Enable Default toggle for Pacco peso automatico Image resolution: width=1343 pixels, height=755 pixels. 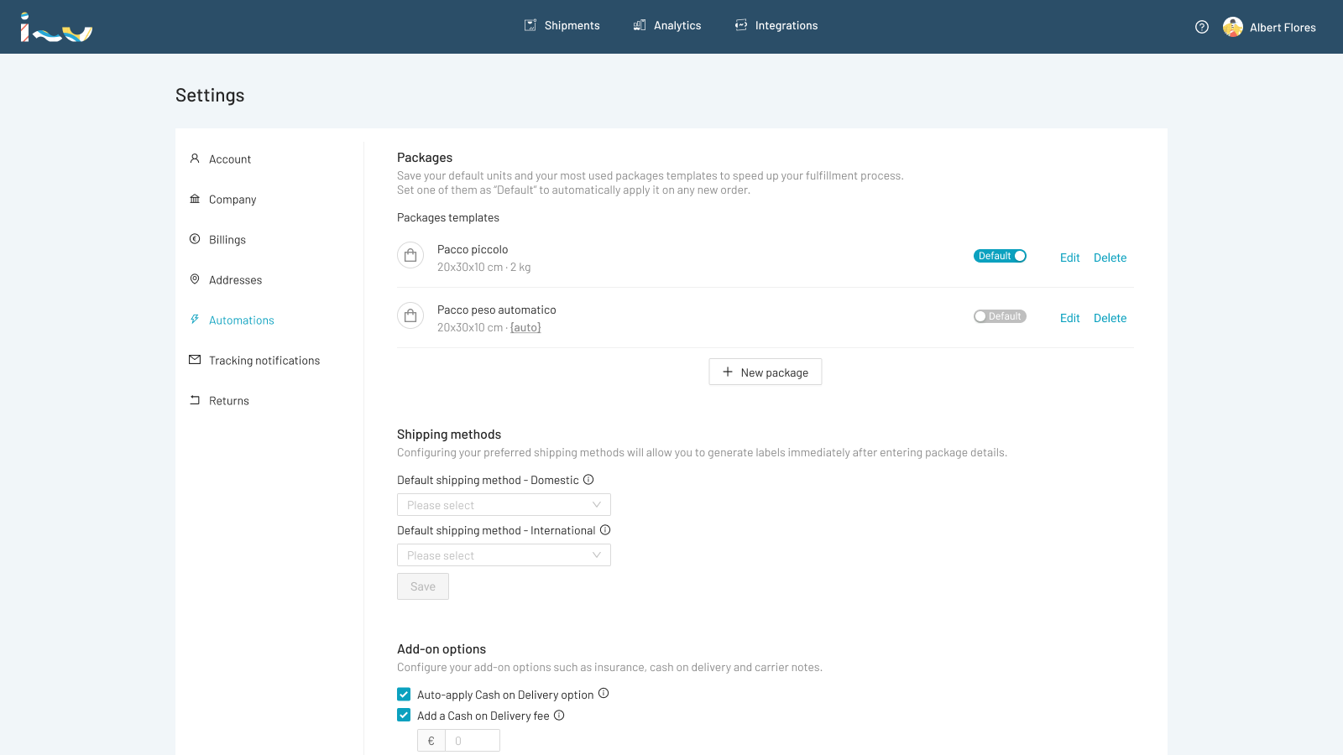[x=1000, y=316]
